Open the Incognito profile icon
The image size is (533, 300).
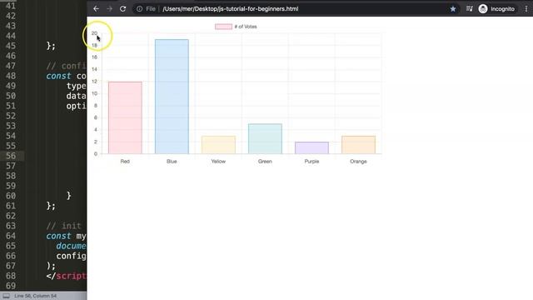(483, 9)
